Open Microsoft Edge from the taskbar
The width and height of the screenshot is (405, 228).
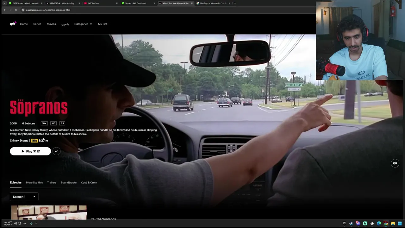click(379, 224)
